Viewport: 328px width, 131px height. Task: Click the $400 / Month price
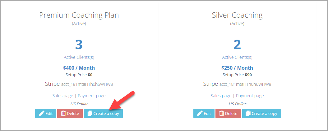[79, 68]
